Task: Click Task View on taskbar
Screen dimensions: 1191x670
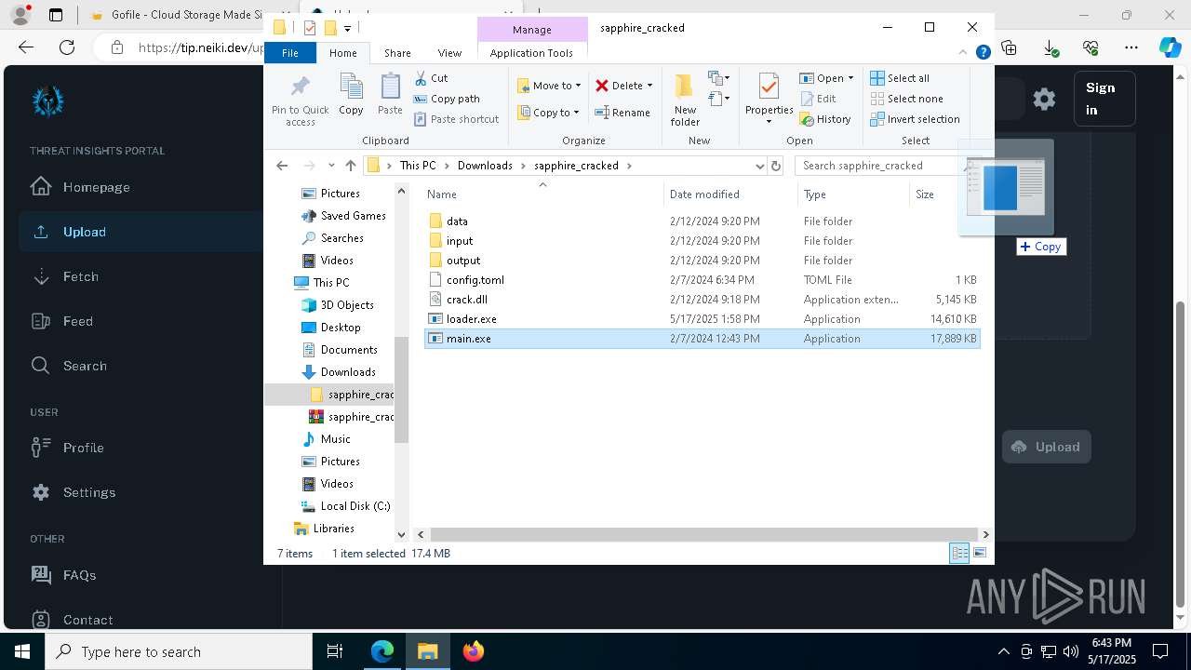Action: point(335,651)
